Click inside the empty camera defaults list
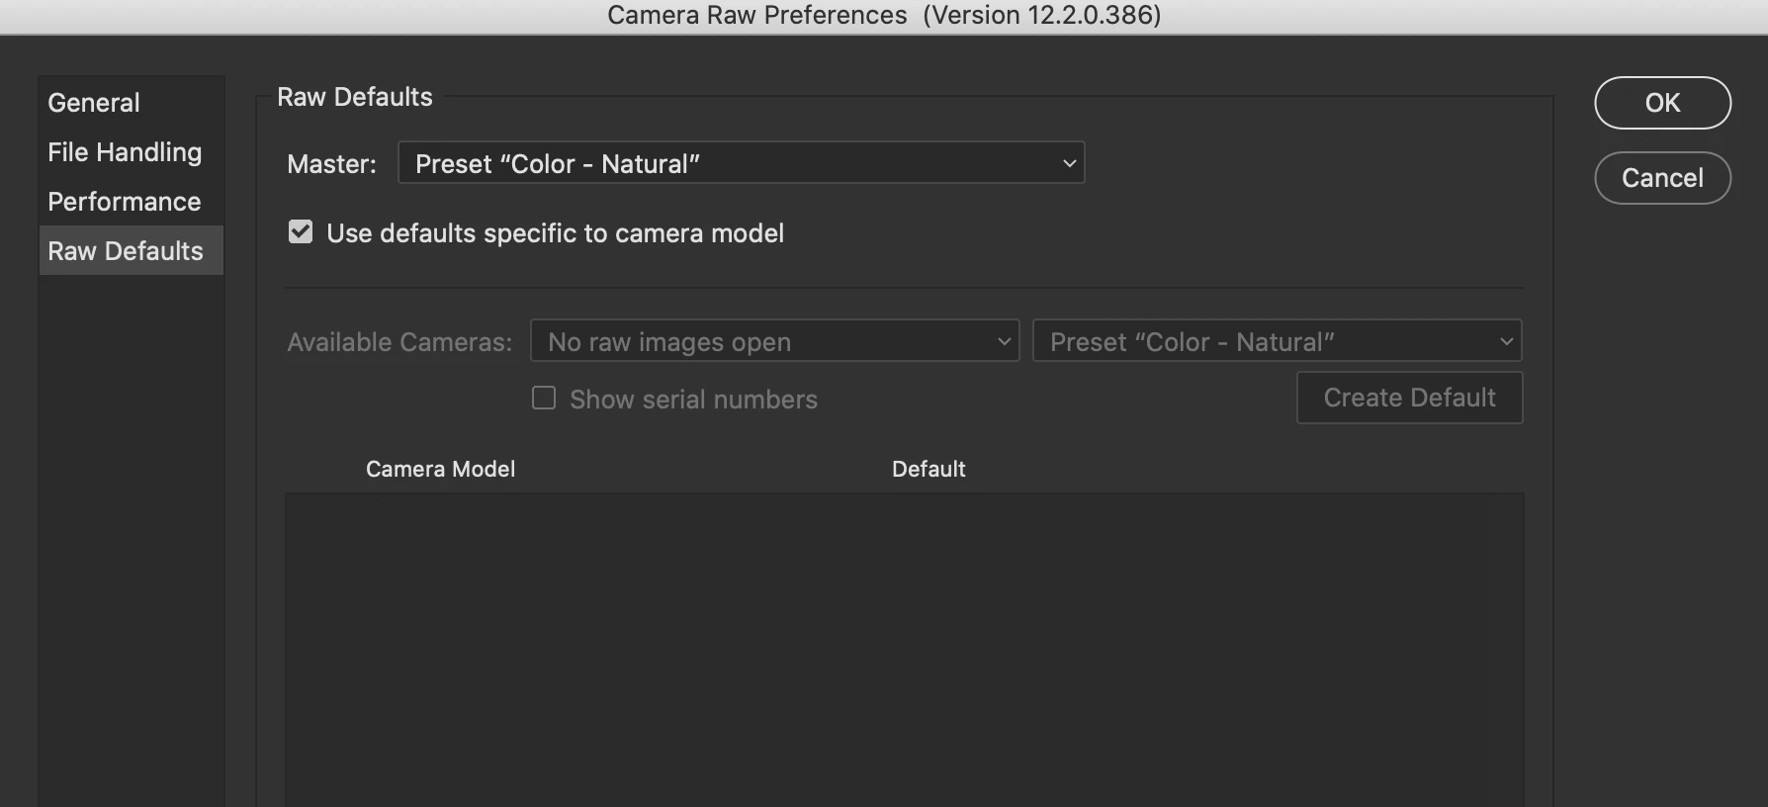 point(904,643)
